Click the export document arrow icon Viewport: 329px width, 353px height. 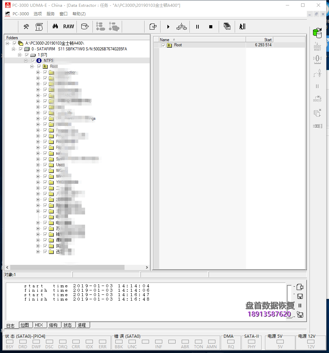click(x=153, y=27)
